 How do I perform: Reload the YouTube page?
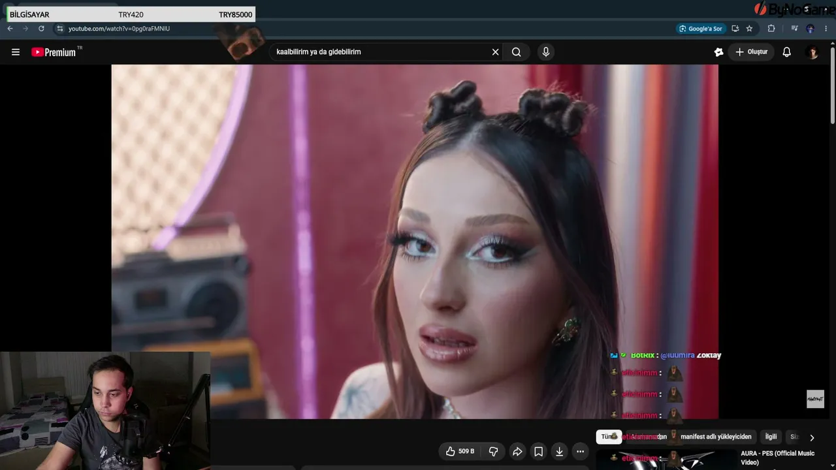[41, 29]
